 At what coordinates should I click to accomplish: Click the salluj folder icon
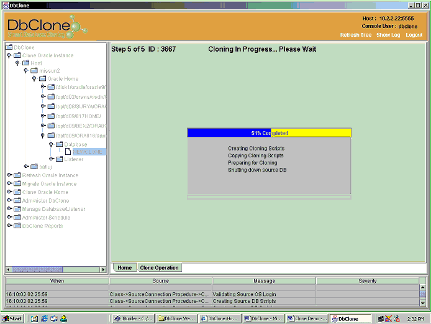click(x=34, y=167)
